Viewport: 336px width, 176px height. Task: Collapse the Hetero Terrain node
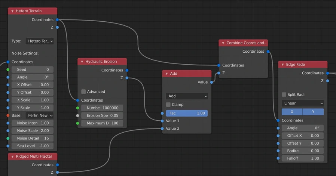pos(12,11)
